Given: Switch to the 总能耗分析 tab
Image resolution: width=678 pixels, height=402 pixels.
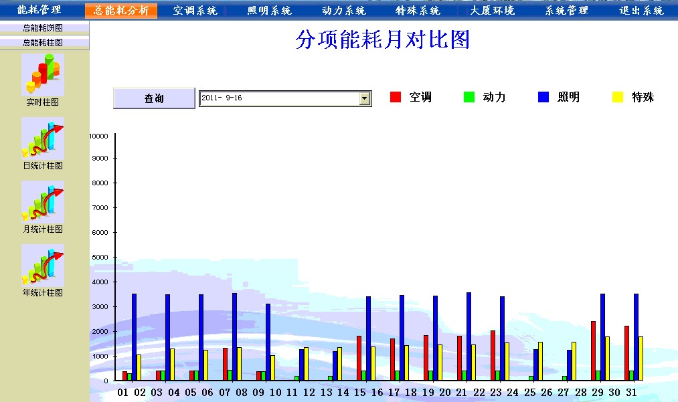Looking at the screenshot, I should tap(121, 11).
